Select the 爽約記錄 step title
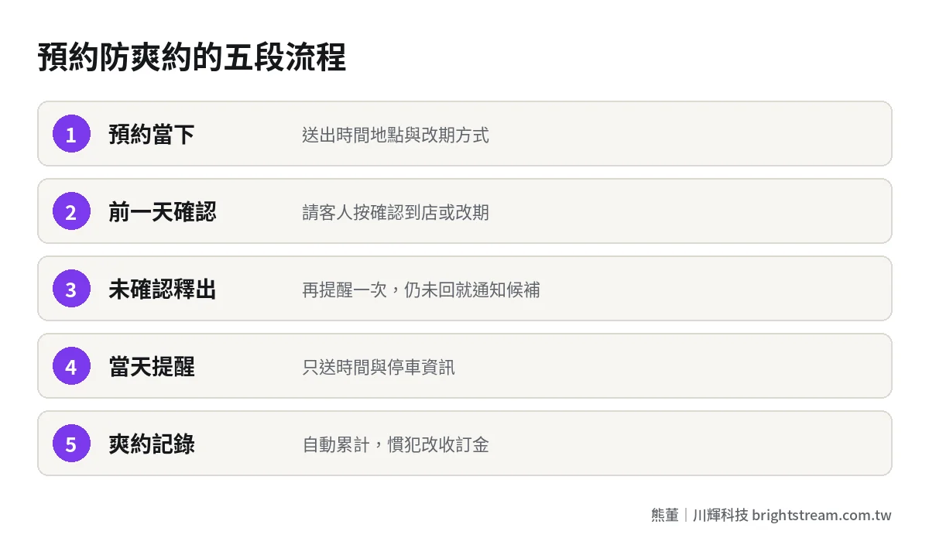The width and height of the screenshot is (929, 545). coord(152,444)
